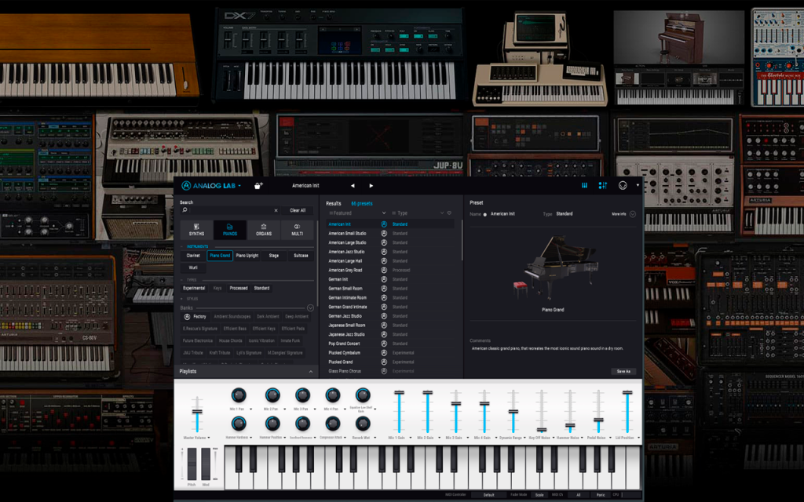Clear the search field with X icon
This screenshot has width=804, height=502.
point(276,210)
